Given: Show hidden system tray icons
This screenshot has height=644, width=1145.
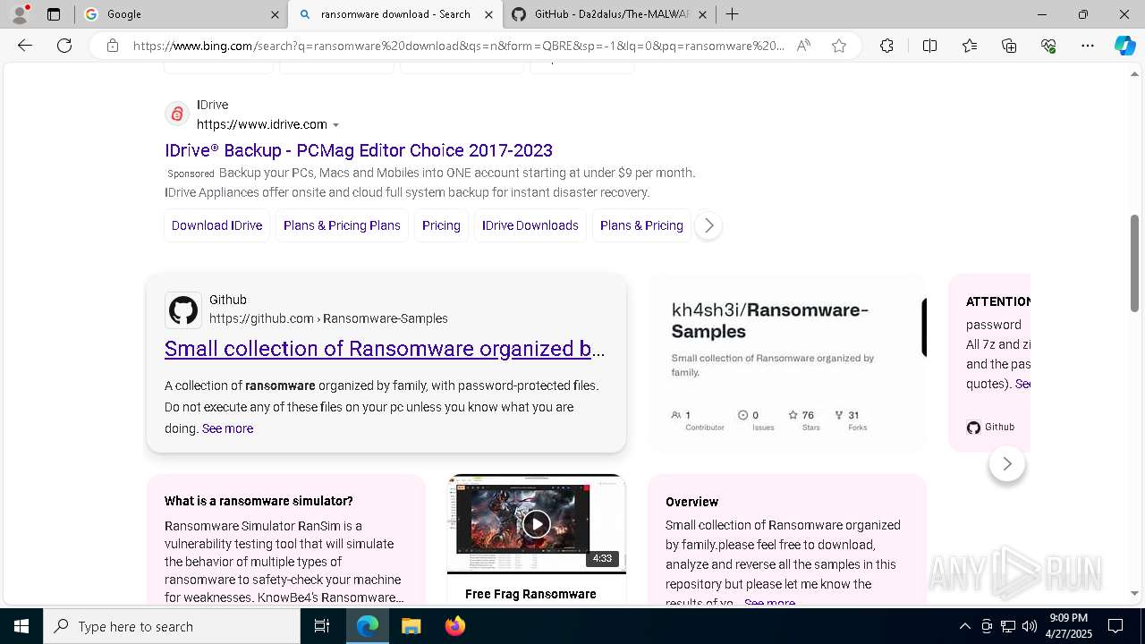Looking at the screenshot, I should click(964, 626).
